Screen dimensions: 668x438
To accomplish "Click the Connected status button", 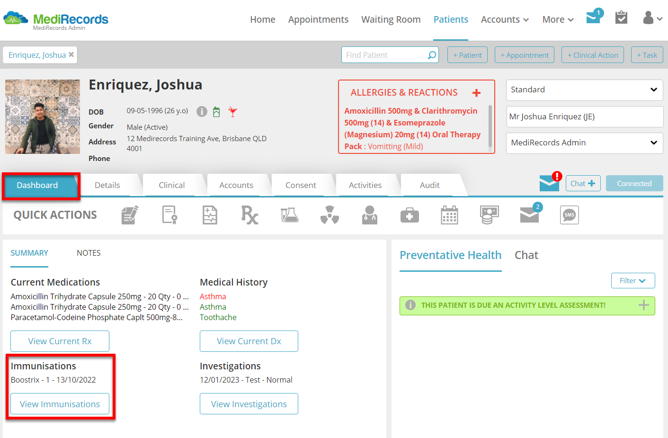I will click(x=634, y=183).
